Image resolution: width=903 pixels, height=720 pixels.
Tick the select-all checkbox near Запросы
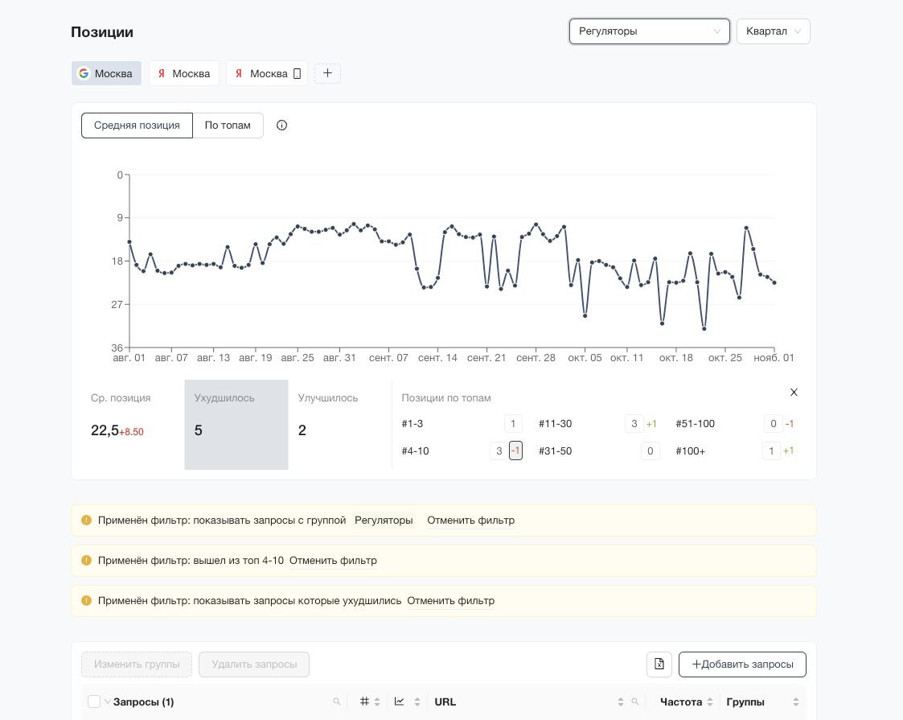click(94, 702)
